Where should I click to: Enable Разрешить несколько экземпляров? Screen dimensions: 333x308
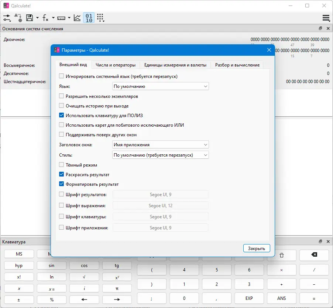coord(61,96)
